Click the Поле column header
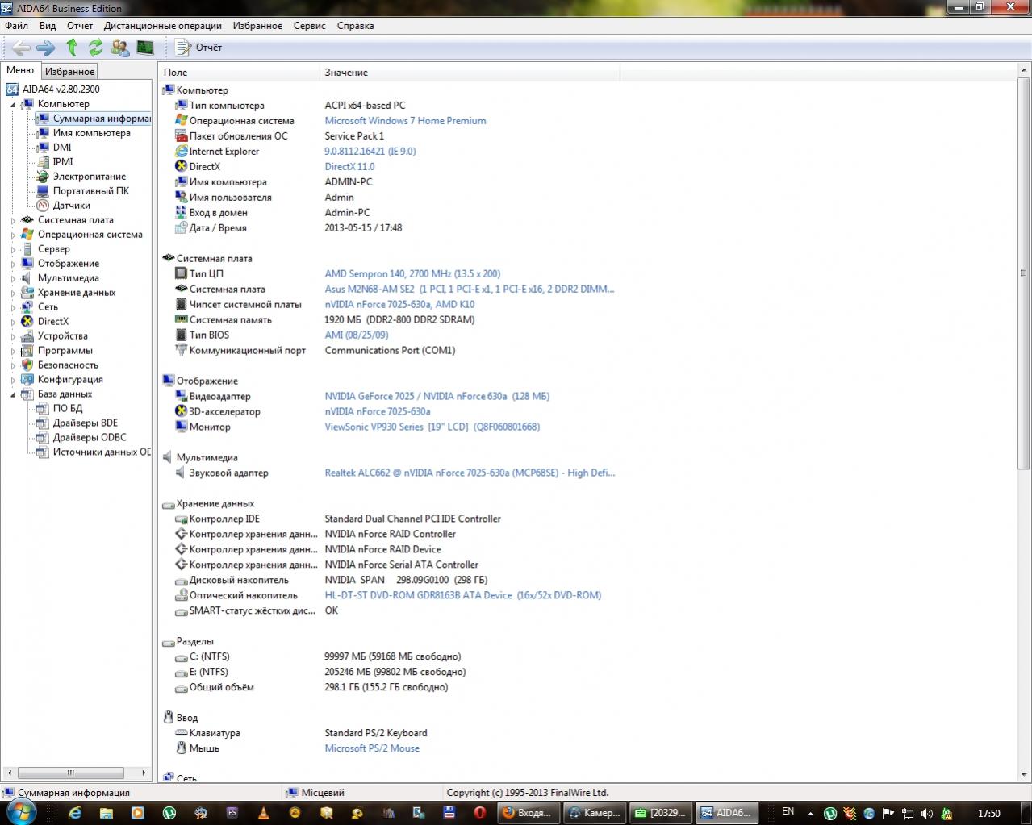1032x825 pixels. (x=240, y=73)
